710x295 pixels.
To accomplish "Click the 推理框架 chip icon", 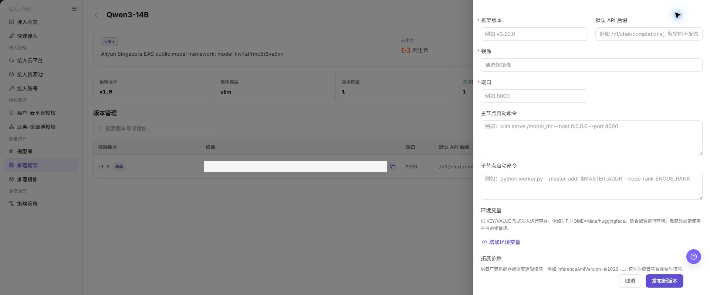I will 11,165.
